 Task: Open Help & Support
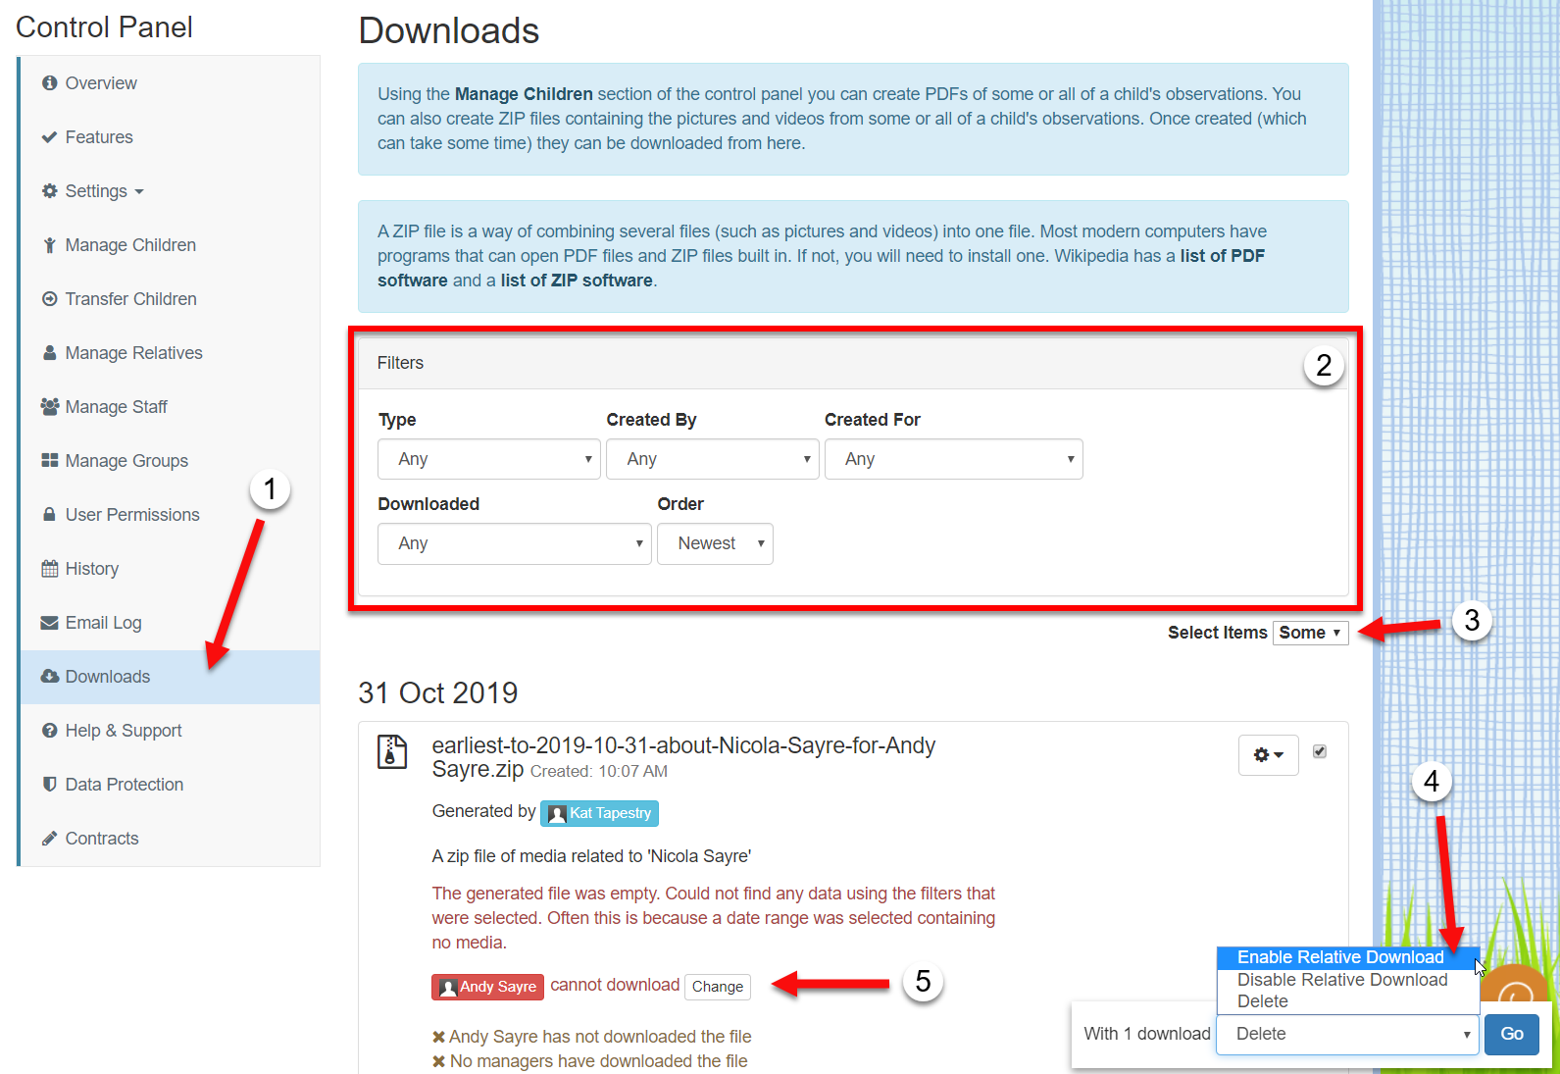point(170,731)
